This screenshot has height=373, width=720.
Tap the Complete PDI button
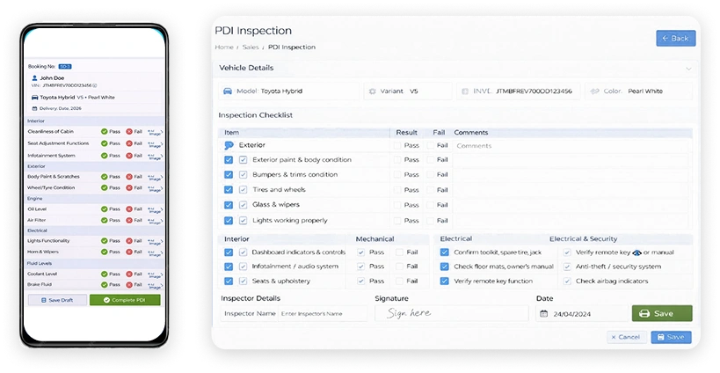pyautogui.click(x=125, y=300)
